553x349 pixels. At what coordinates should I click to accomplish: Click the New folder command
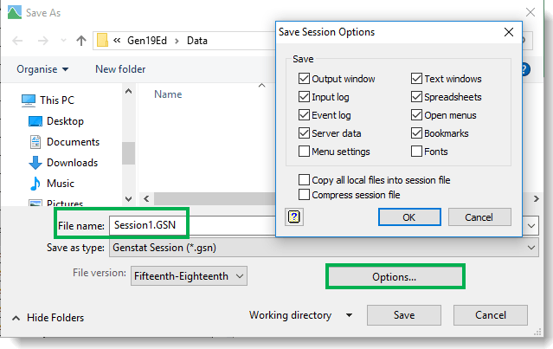click(x=120, y=69)
